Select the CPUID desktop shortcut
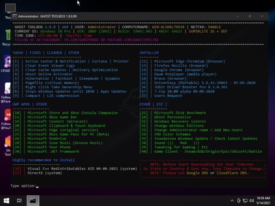 (x=6, y=64)
